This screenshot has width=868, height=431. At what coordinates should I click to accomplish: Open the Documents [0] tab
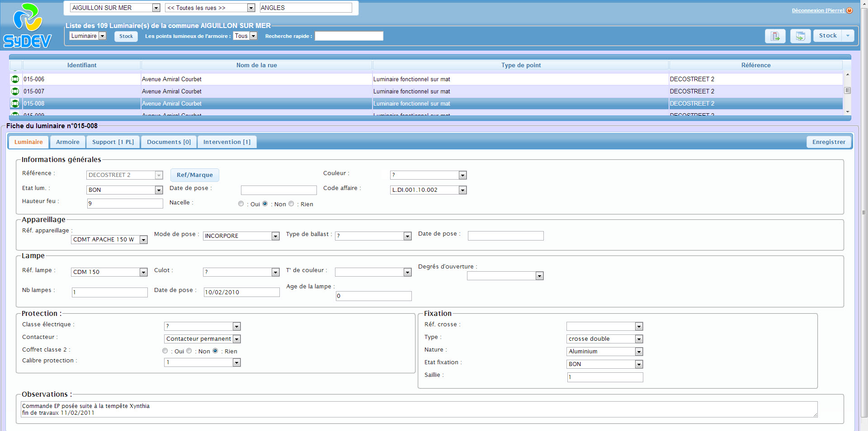point(169,142)
